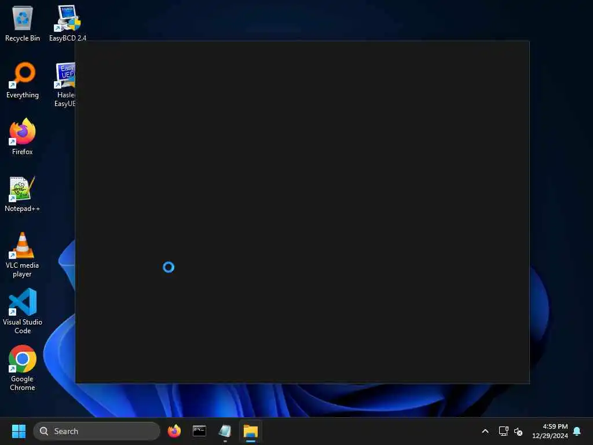The height and width of the screenshot is (445, 593).
Task: Select the Google Chrome desktop shortcut
Action: pos(23,368)
